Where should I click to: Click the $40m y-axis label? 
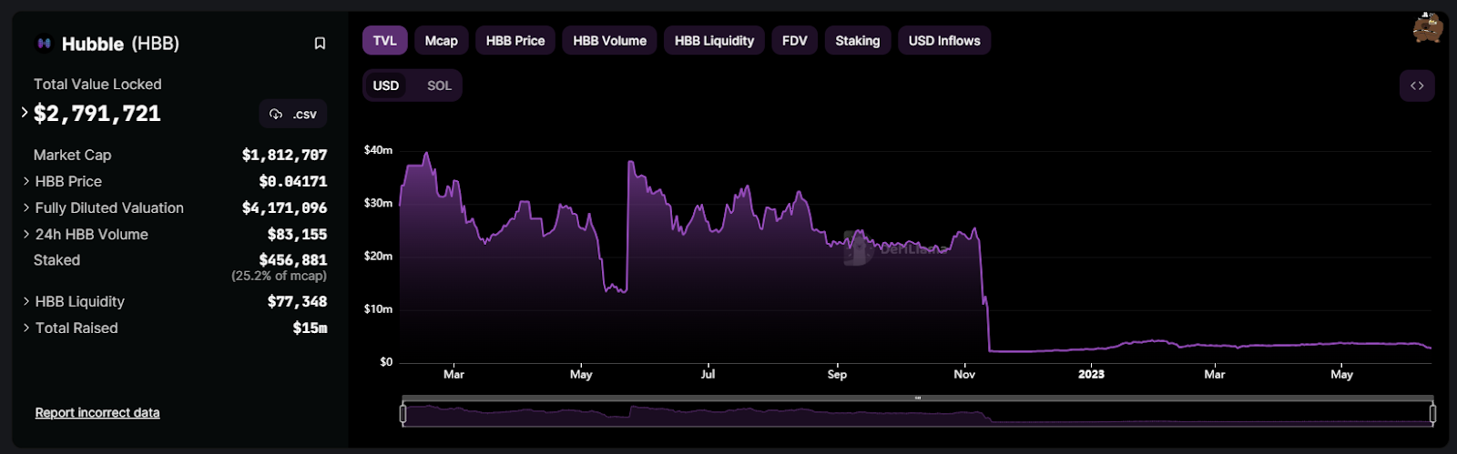(x=378, y=150)
